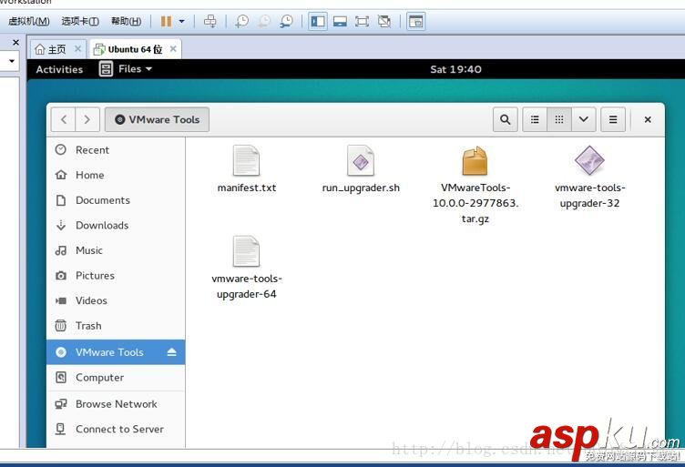Close the 主页 tab
The image size is (685, 467).
[77, 48]
